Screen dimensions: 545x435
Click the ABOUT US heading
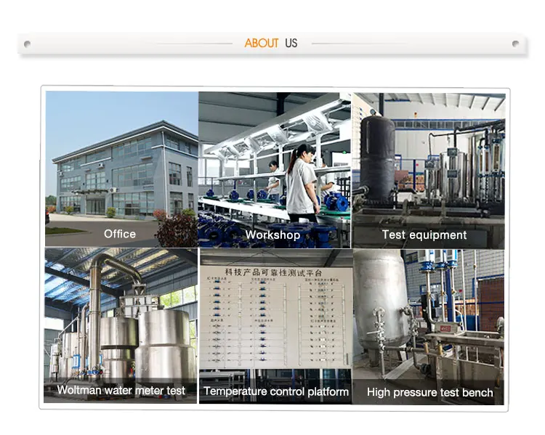271,43
